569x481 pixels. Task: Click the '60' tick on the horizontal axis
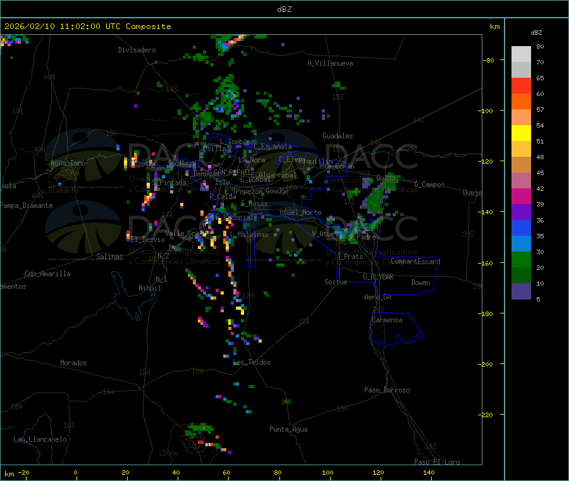pos(227,472)
